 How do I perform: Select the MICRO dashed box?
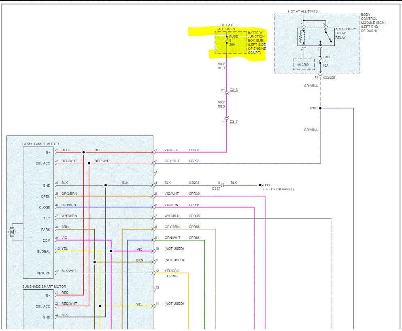(x=303, y=65)
